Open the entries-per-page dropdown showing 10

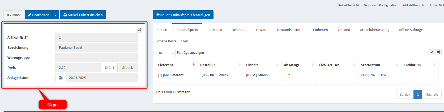coord(165,53)
